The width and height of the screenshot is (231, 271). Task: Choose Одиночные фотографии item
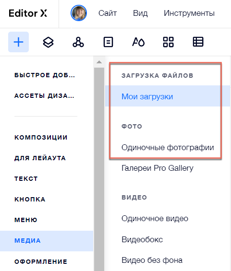tap(168, 148)
